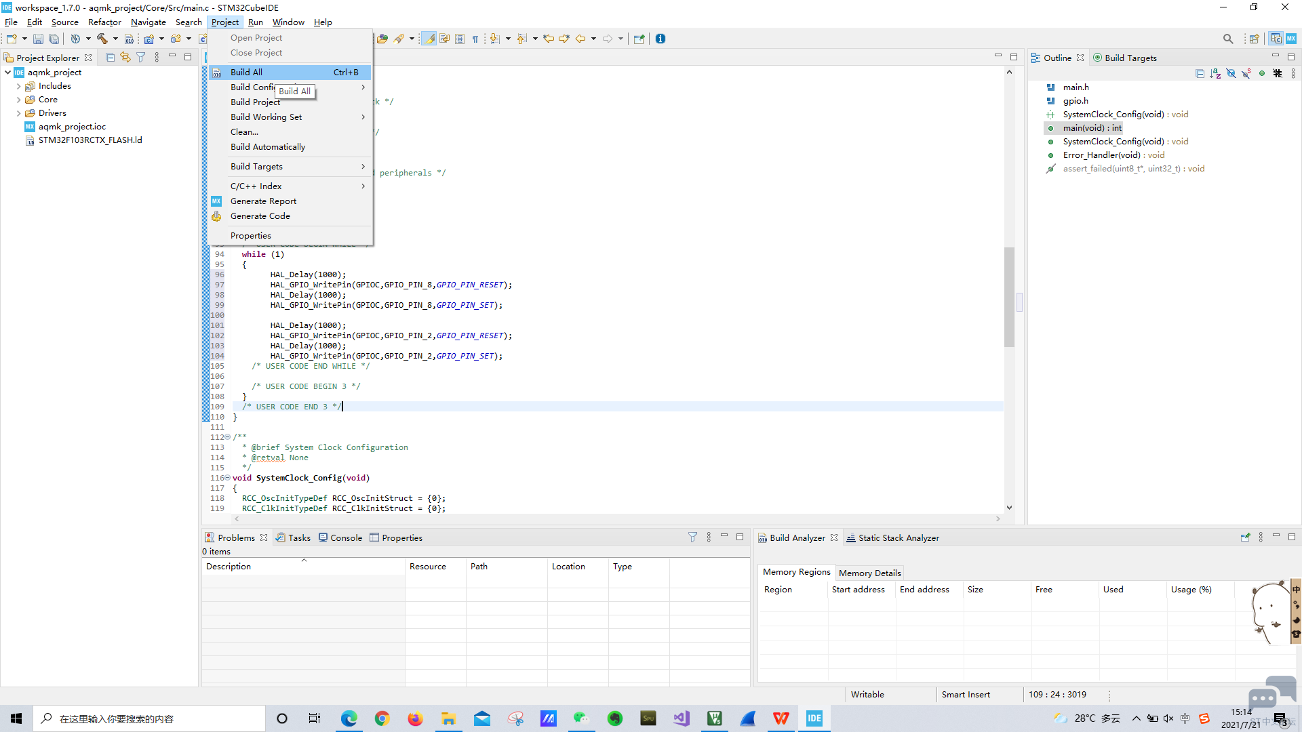The height and width of the screenshot is (732, 1302).
Task: Toggle alphabetical Sort in the Outline view
Action: pyautogui.click(x=1215, y=73)
